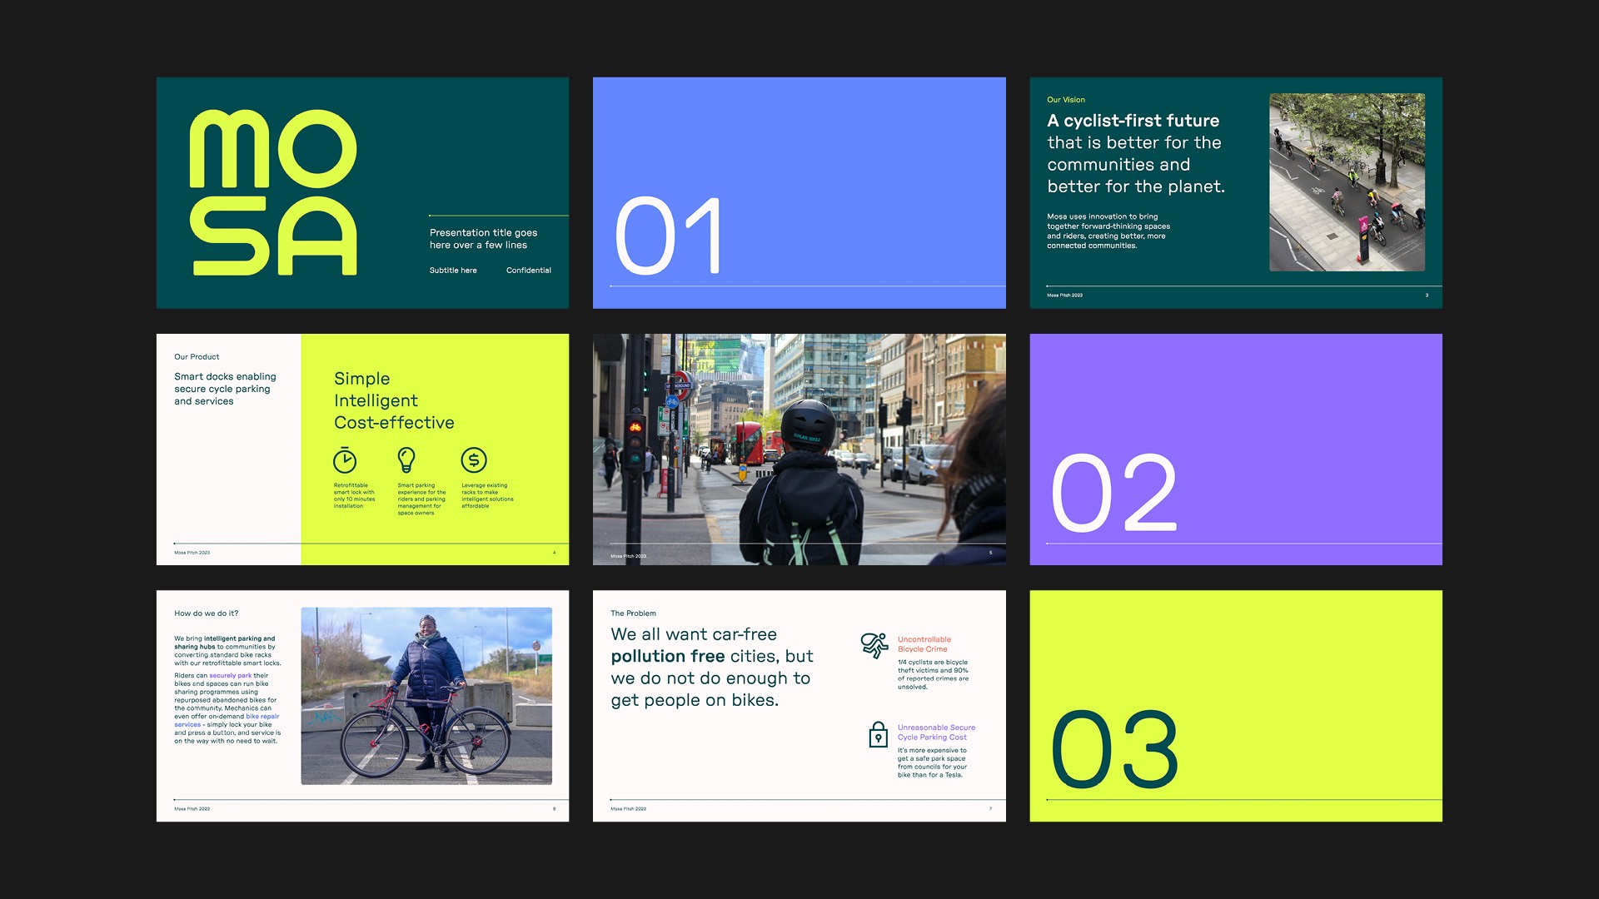The image size is (1599, 899).
Task: Click the stopwatch icon under Simple Intelligent
Action: 345,460
